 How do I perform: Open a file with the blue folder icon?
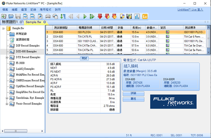click(11, 16)
